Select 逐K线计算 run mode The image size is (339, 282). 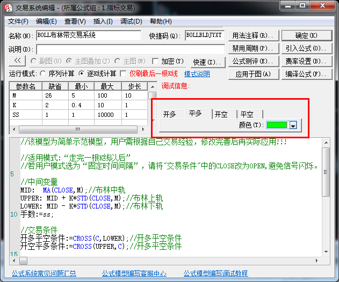[82, 74]
